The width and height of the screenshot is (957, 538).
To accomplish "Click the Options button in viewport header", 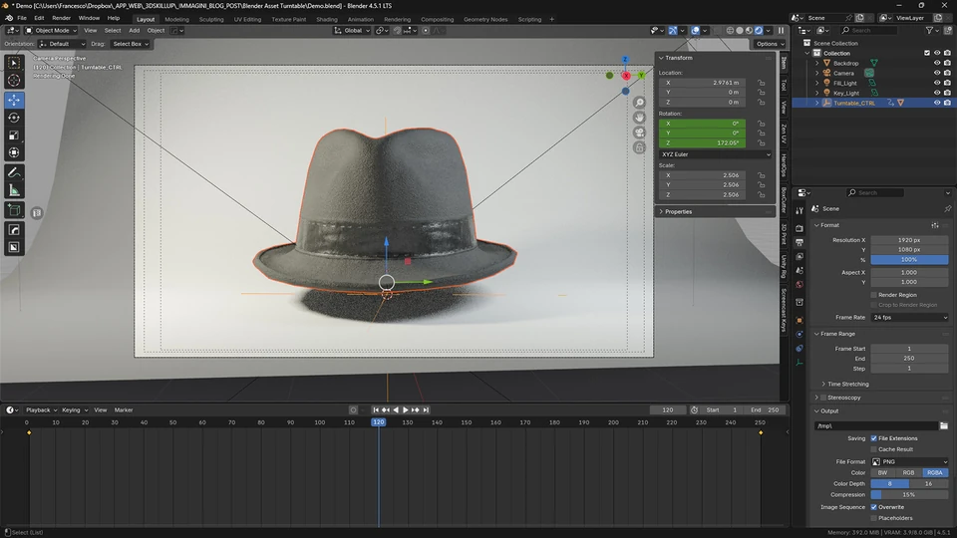I will click(770, 44).
